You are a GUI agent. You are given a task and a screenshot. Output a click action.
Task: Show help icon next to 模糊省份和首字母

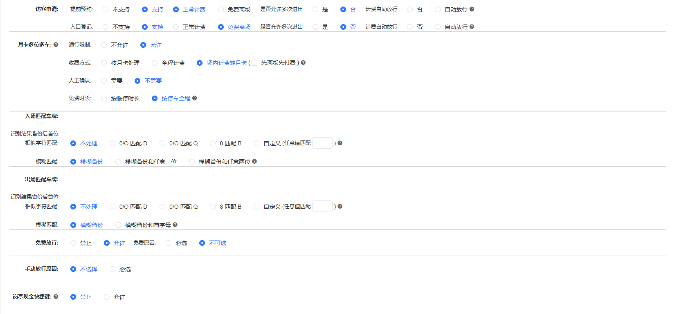(175, 225)
